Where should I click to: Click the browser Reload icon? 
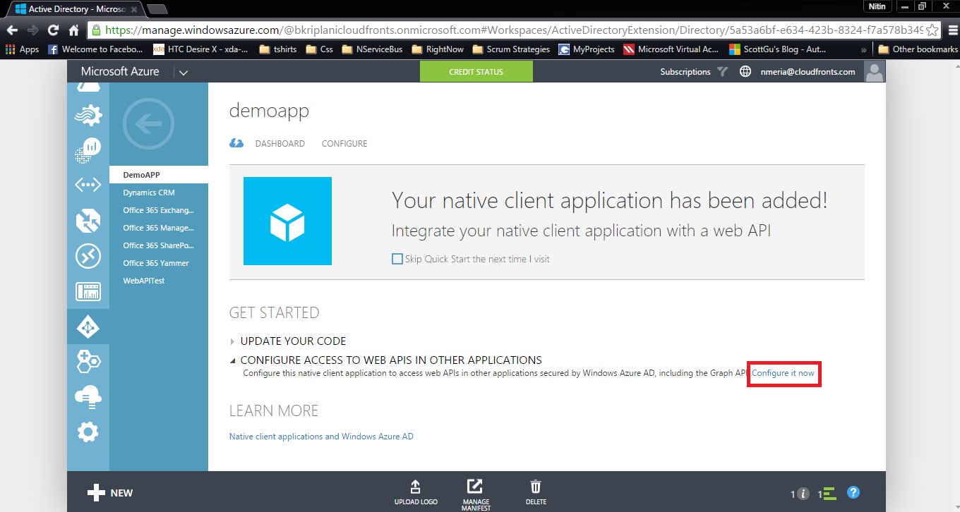click(53, 30)
